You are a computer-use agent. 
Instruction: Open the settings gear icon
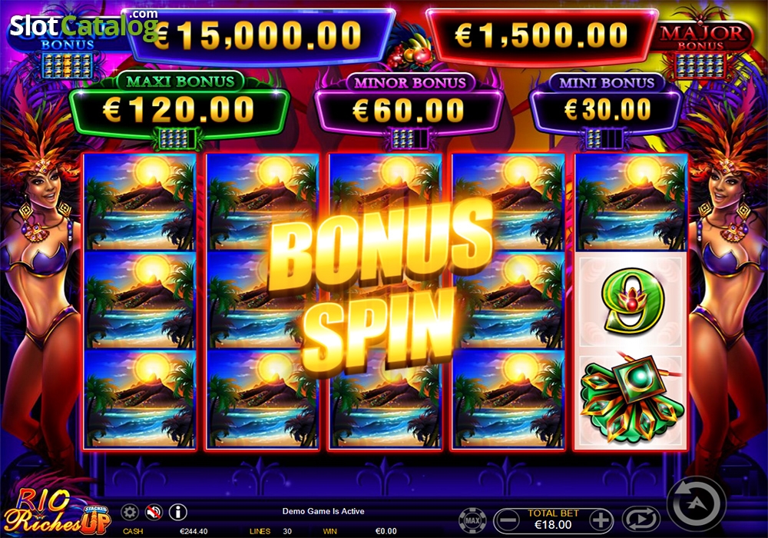(x=130, y=513)
